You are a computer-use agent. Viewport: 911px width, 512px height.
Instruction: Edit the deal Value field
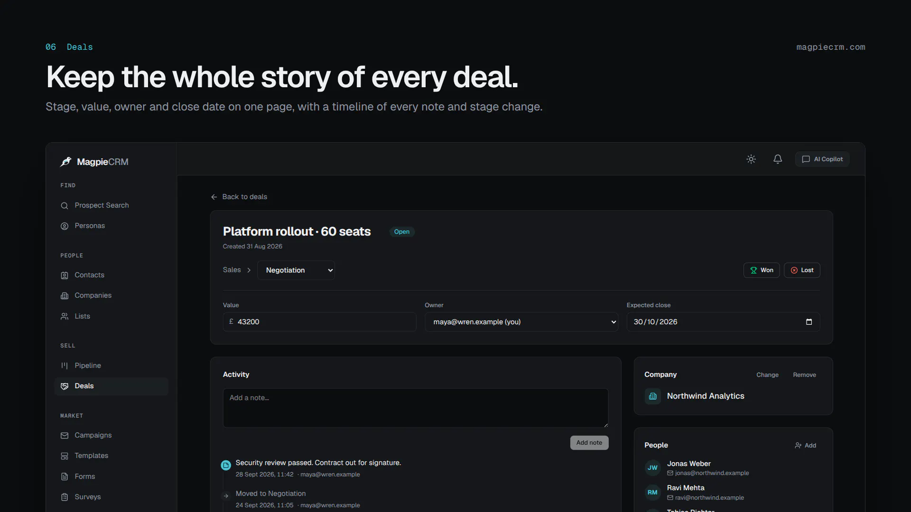point(320,322)
